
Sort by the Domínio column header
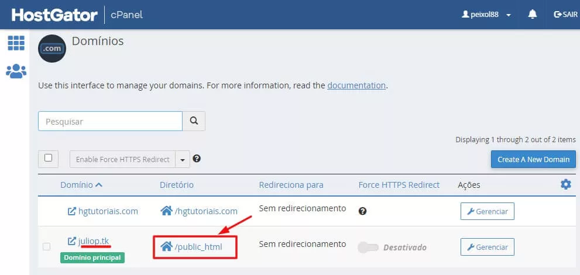81,185
